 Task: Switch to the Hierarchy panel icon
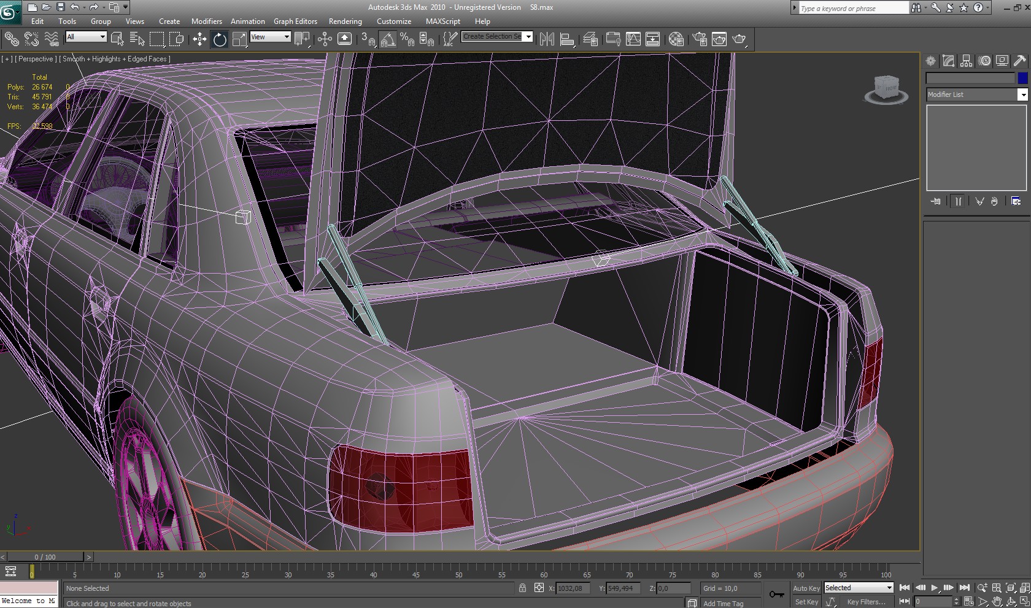(967, 61)
